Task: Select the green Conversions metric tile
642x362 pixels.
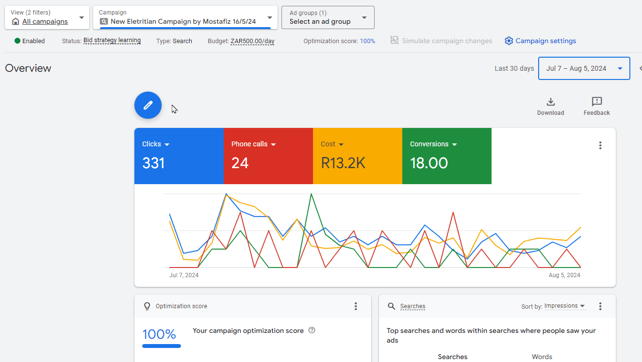Action: pos(446,156)
